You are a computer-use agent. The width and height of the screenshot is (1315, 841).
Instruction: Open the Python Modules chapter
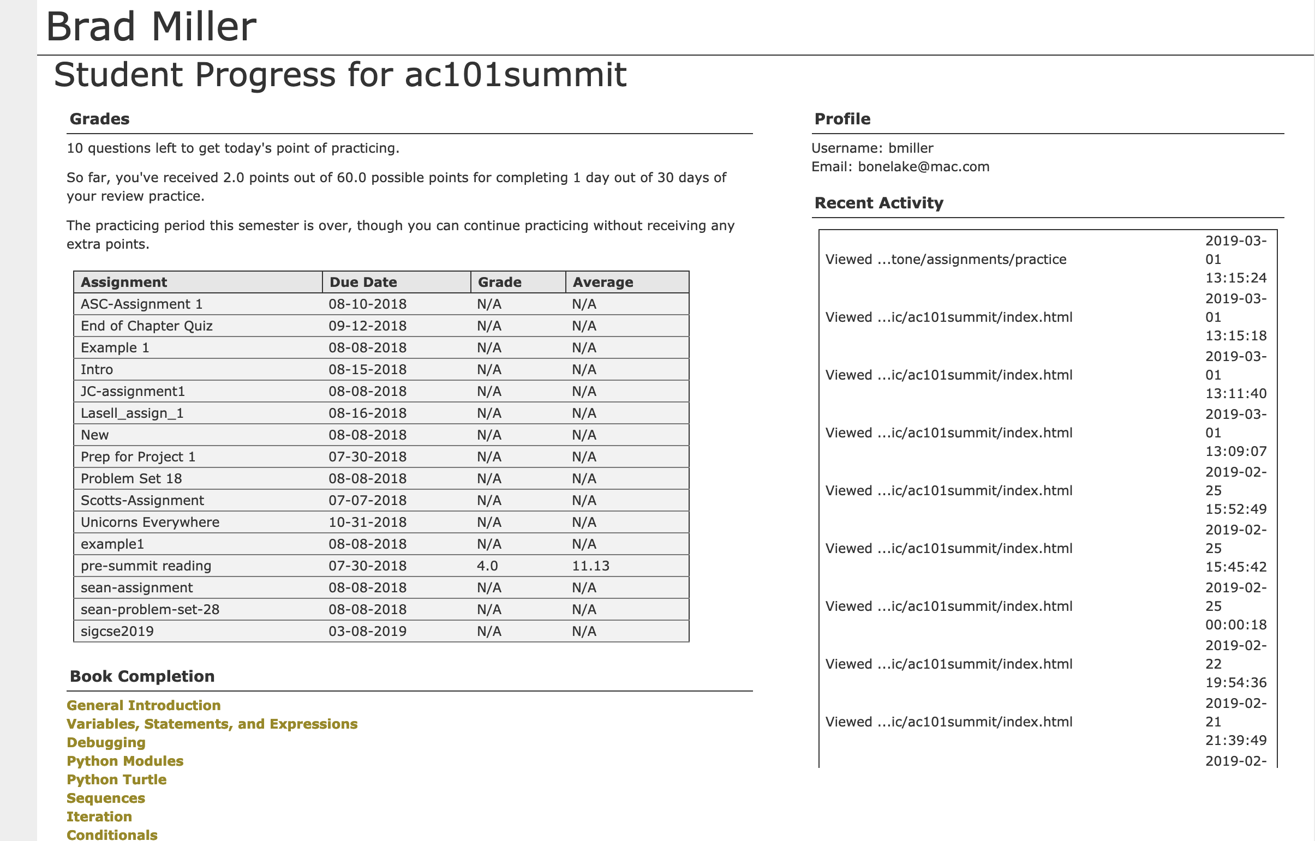[125, 761]
